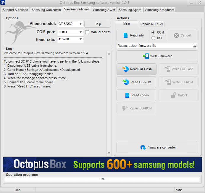Click log line 'Disconnect USB cable from phone'
Image resolution: width=205 pixels, height=193 pixels.
tap(30, 66)
